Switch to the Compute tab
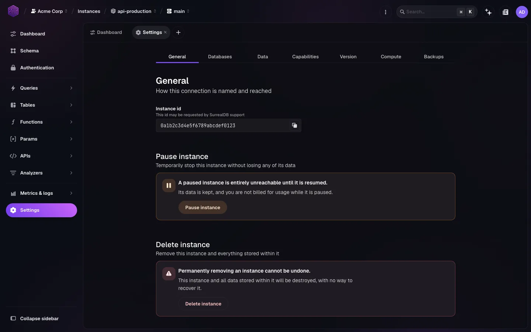This screenshot has height=332, width=531. (391, 57)
